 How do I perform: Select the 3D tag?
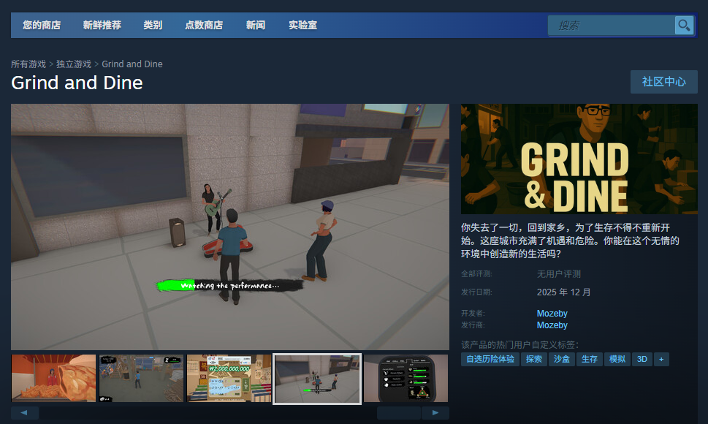(641, 359)
